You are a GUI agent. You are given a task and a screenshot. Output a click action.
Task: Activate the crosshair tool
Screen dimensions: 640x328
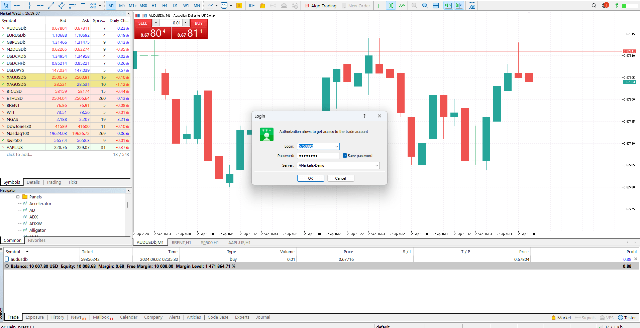[17, 5]
